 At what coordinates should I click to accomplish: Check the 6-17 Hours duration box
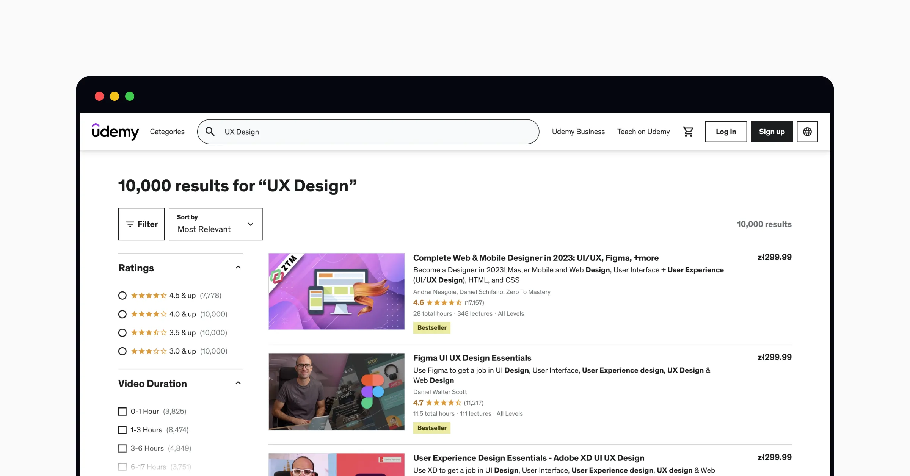[x=122, y=467]
